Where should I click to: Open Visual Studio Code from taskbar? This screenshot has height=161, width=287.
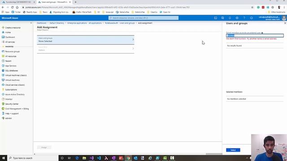coord(99,158)
